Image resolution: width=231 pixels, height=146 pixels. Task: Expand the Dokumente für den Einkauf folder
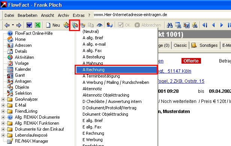click(x=3, y=129)
